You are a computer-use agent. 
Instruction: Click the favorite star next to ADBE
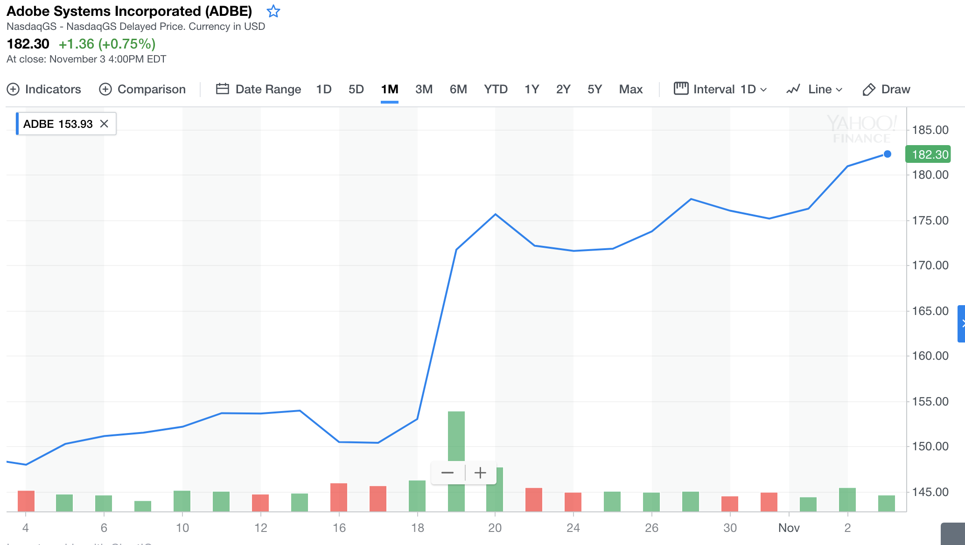[x=273, y=11]
